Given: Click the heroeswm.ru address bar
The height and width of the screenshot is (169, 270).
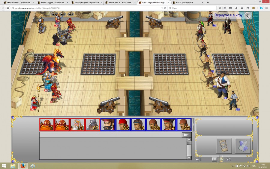Looking at the screenshot, I should click(x=86, y=8).
